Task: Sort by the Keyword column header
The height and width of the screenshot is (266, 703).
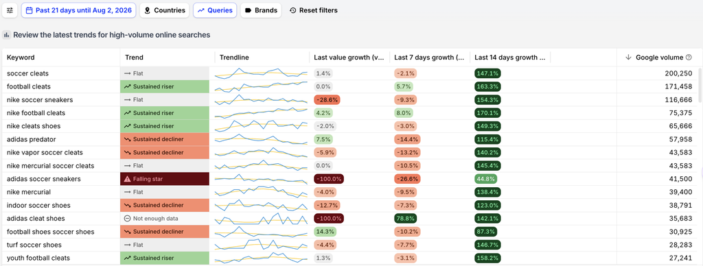Action: pyautogui.click(x=21, y=58)
